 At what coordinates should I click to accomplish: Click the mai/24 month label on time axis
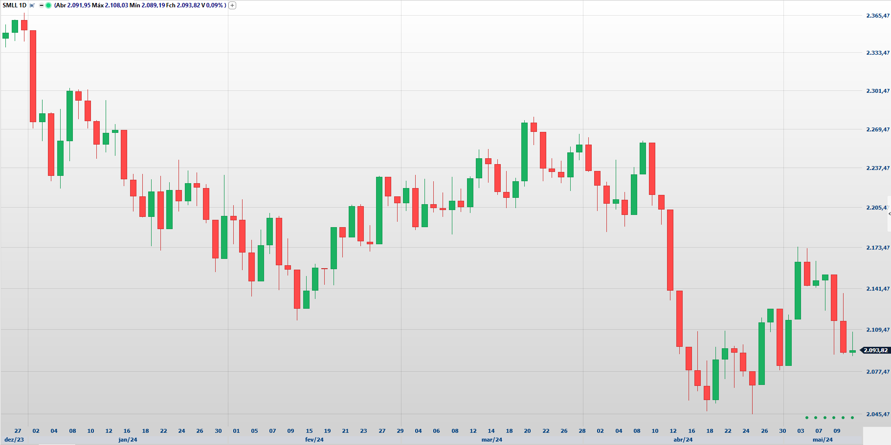[x=823, y=440]
